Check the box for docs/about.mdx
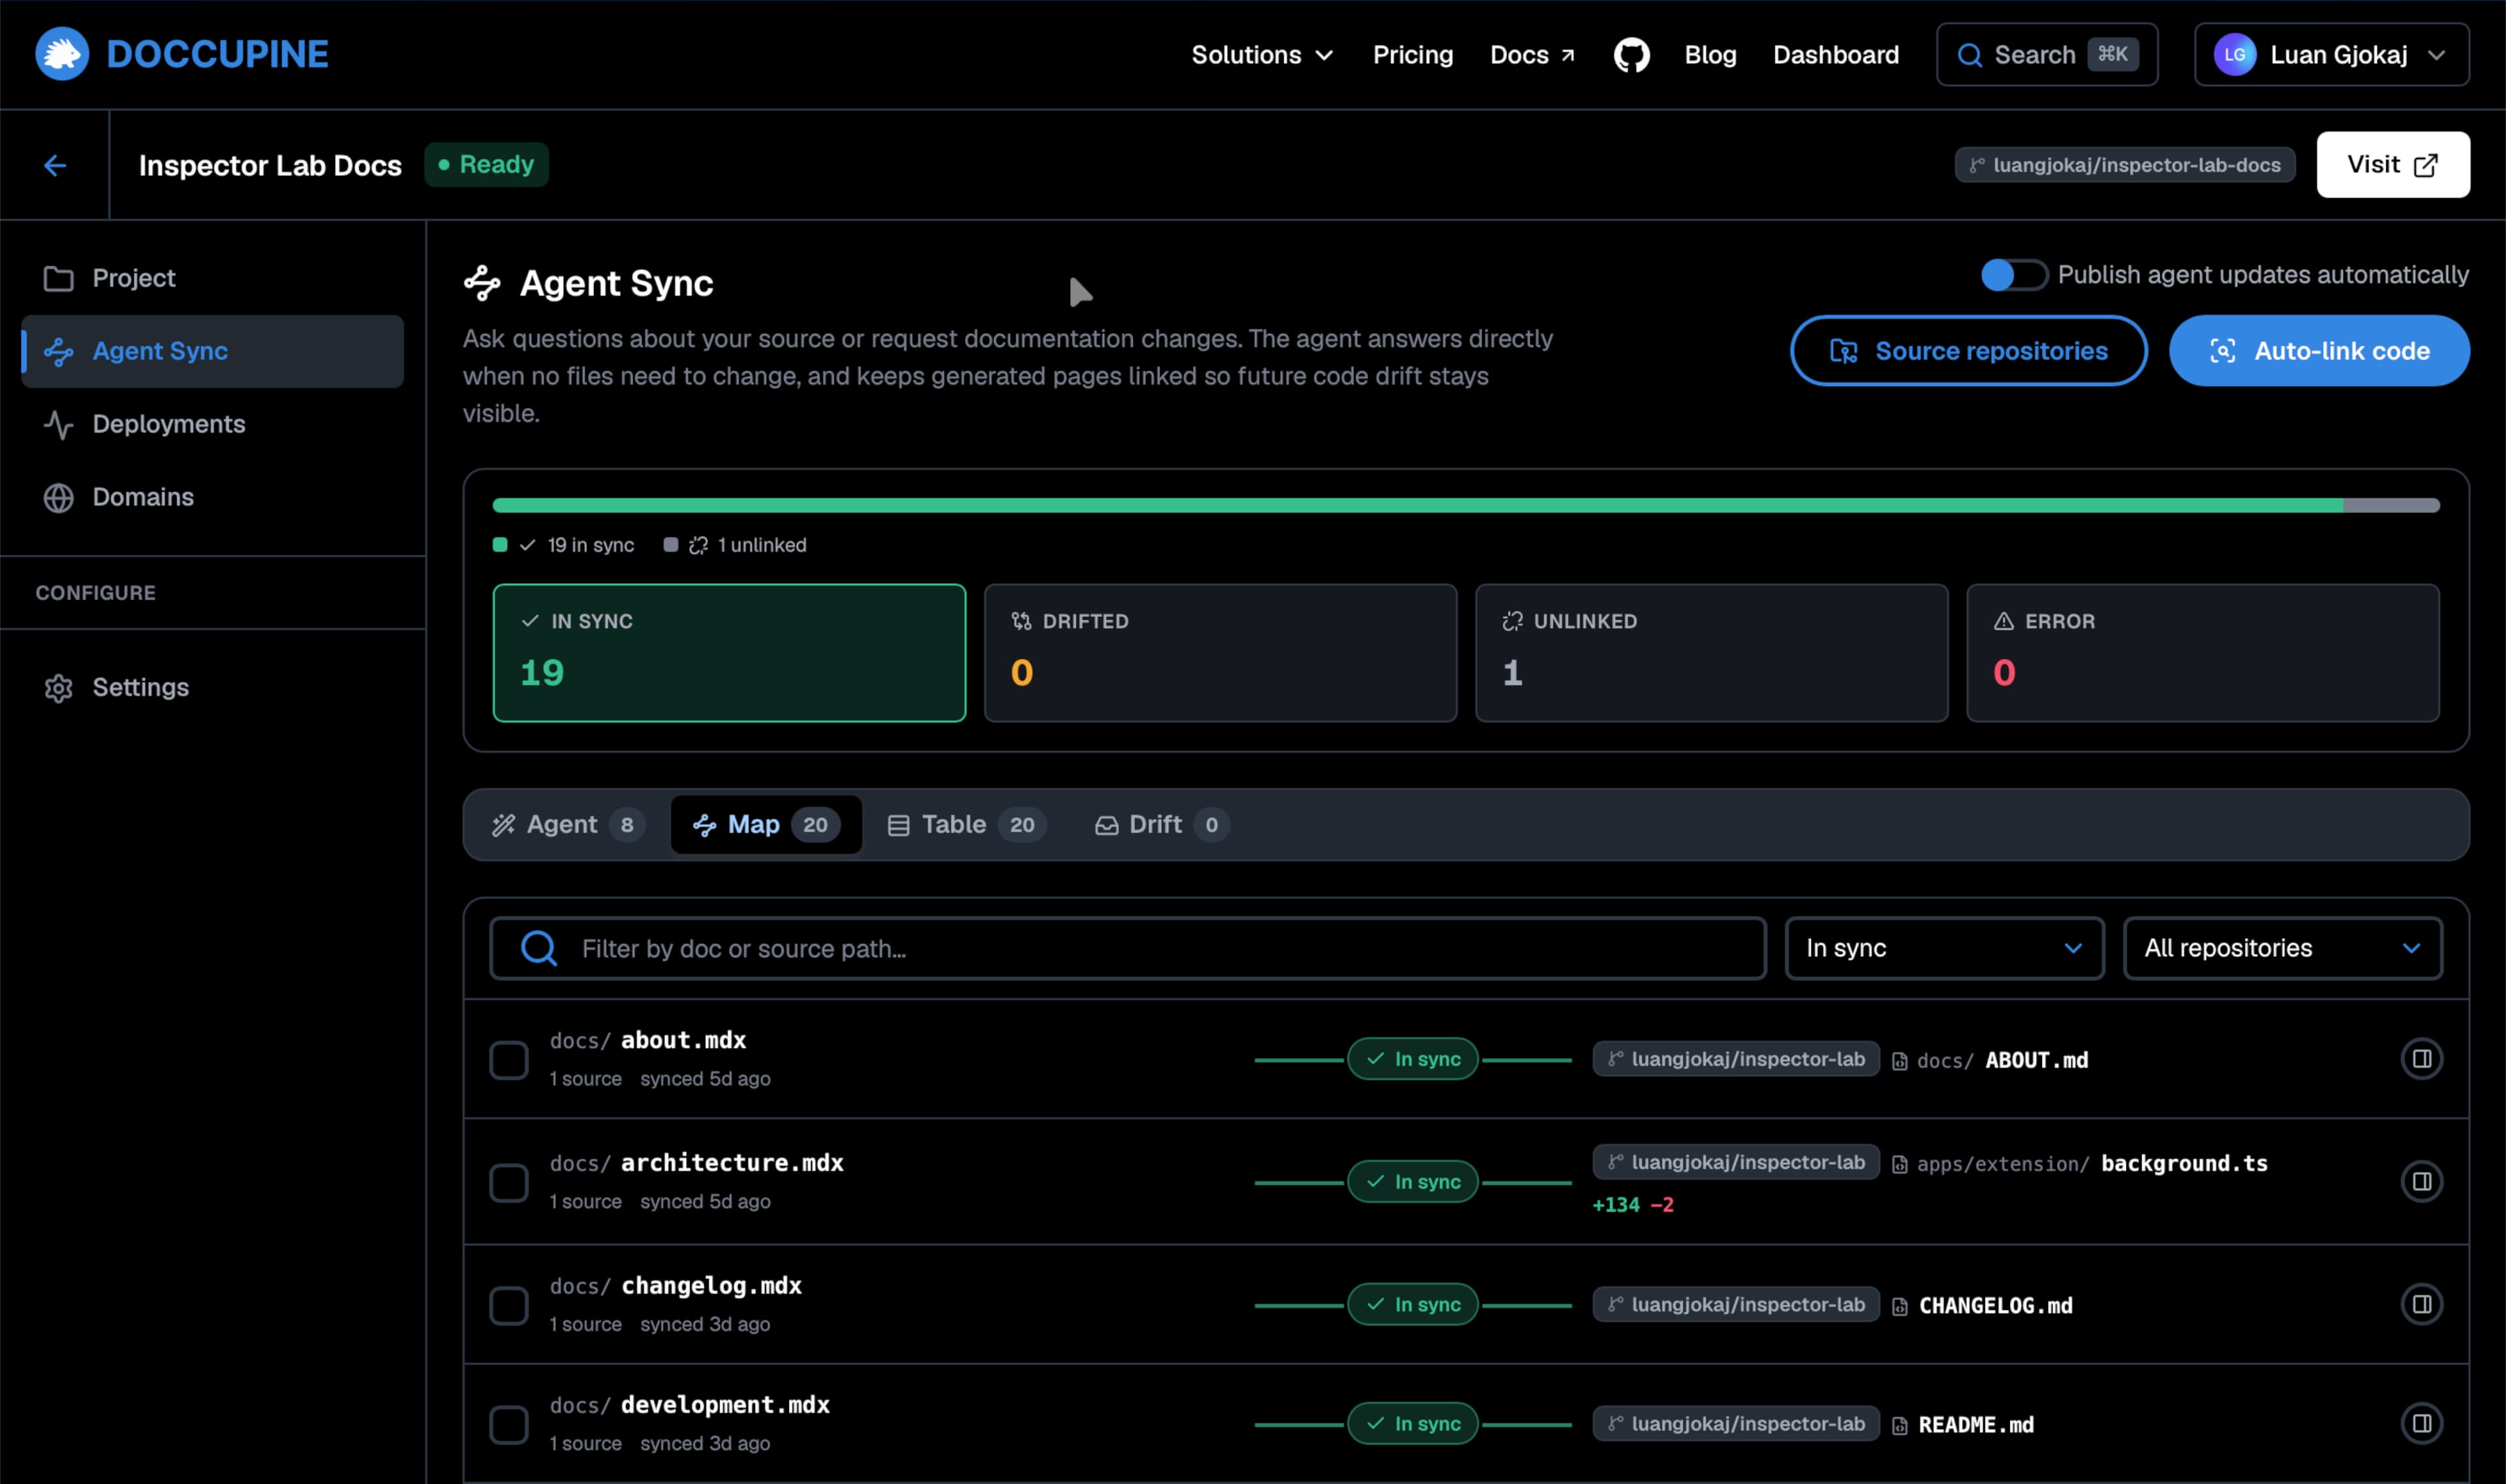The image size is (2506, 1484). point(508,1060)
